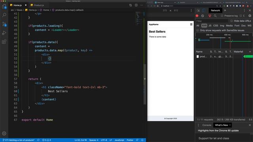Viewport: 253px width, 142px height.
Task: Open the Extensions view
Action: point(4,42)
